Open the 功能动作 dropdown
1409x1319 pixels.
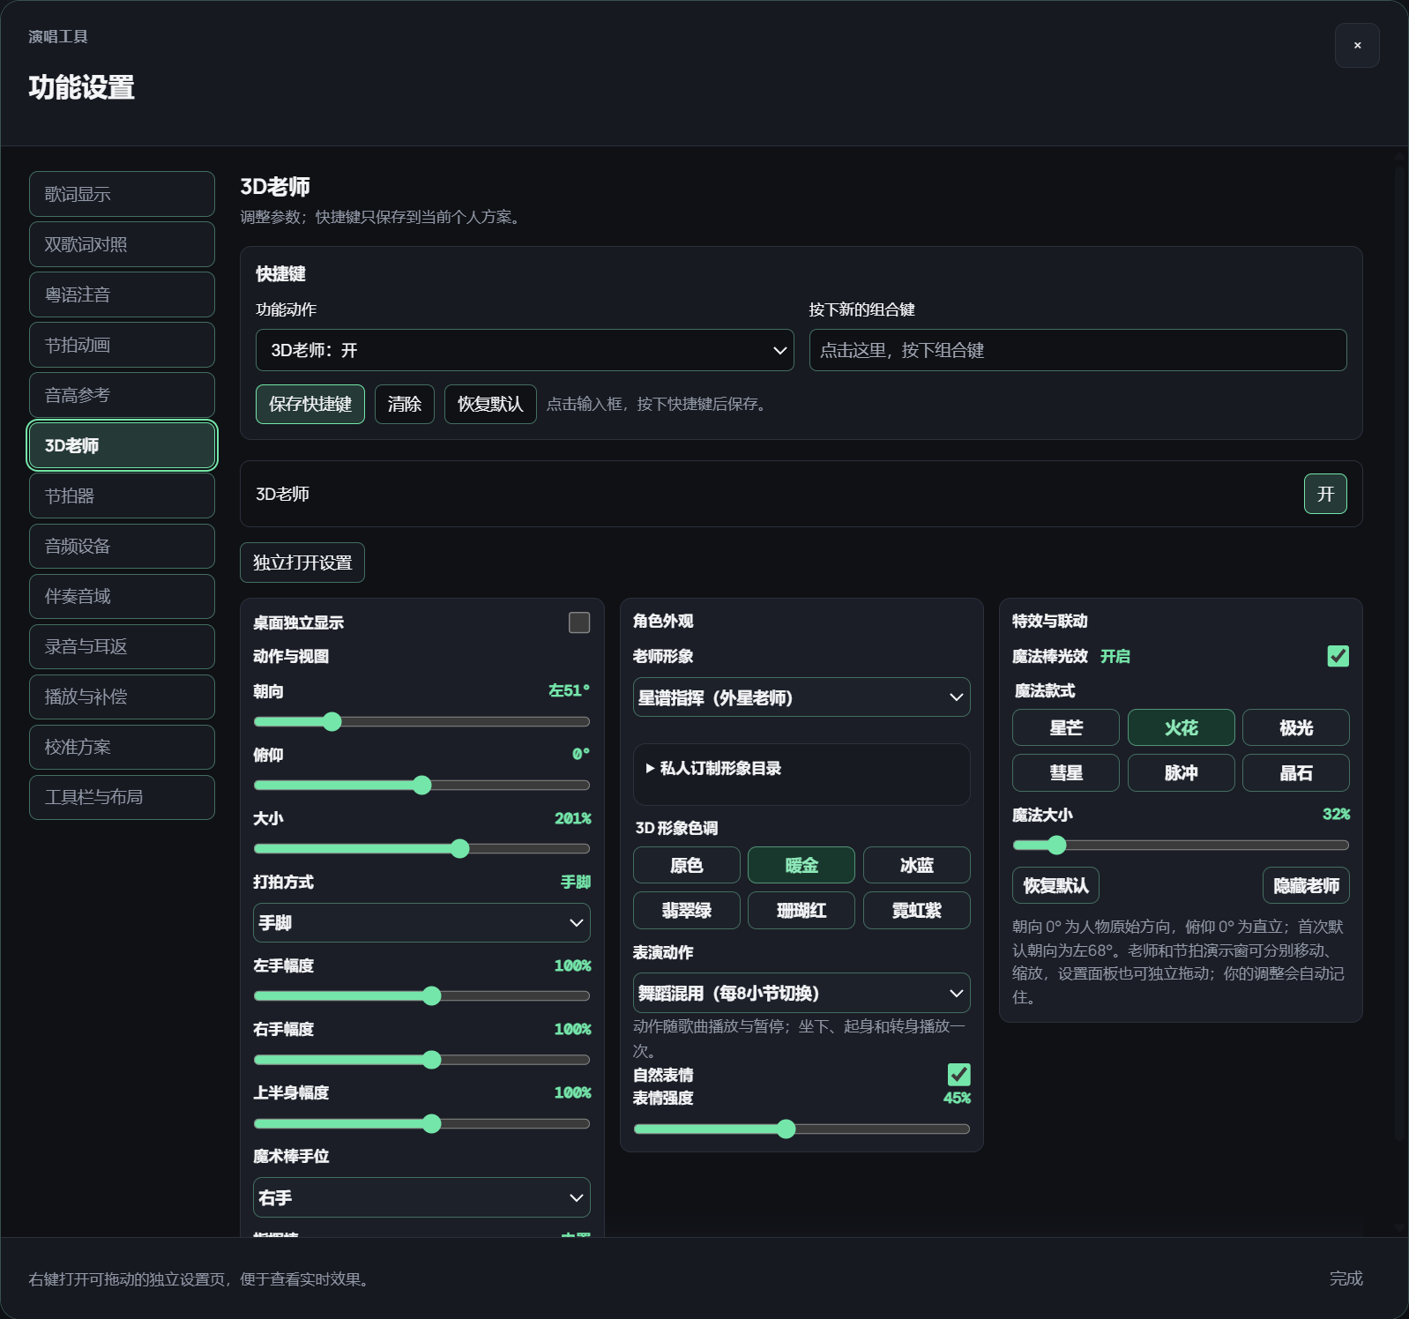(525, 350)
